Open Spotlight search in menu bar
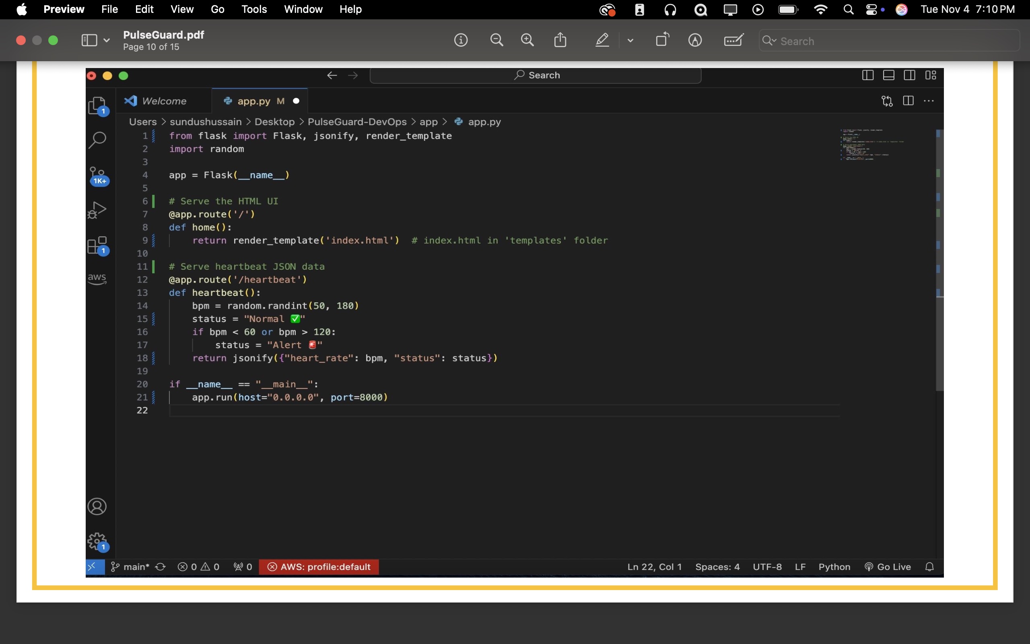The image size is (1030, 644). point(849,10)
